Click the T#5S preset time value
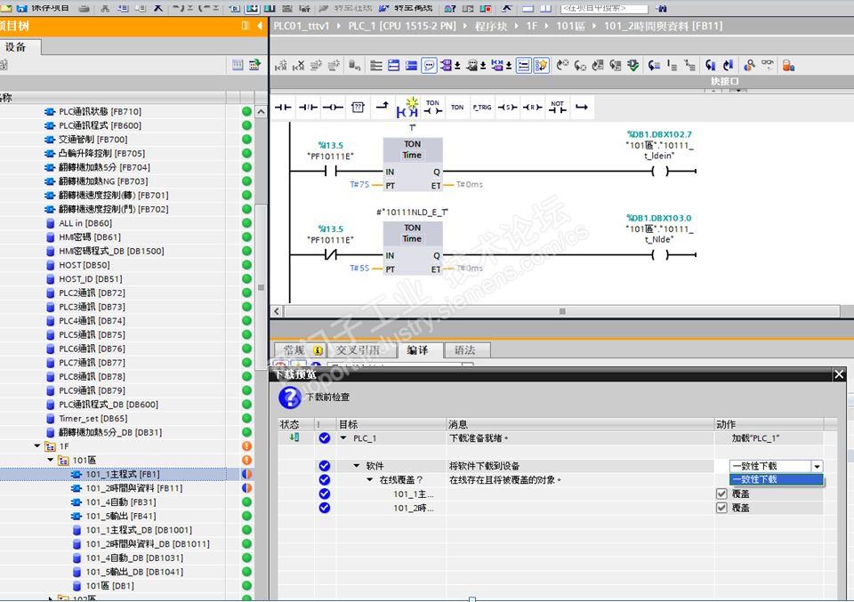 (359, 269)
